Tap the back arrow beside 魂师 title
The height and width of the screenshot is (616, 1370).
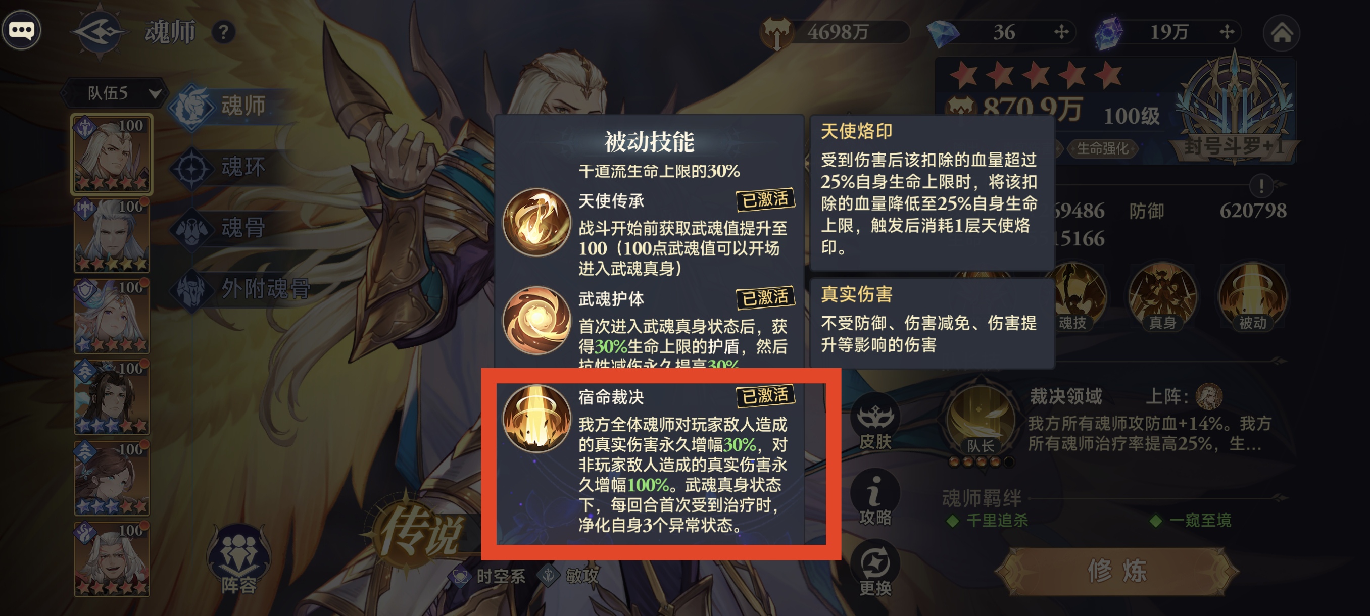click(100, 32)
